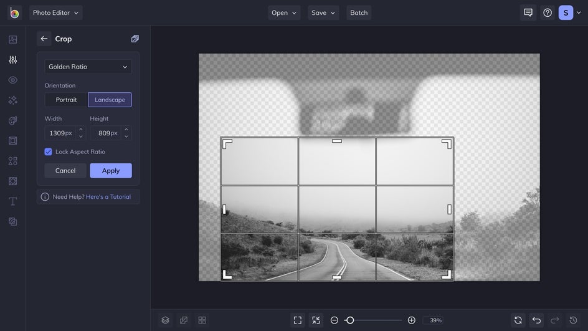Open the Frames sidebar icon
Screen dimensions: 588x331
(x=12, y=141)
